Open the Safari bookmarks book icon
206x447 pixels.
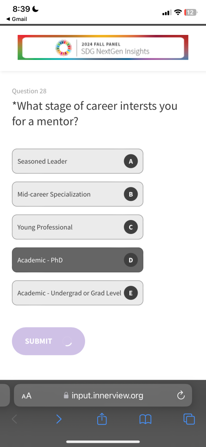(x=145, y=419)
